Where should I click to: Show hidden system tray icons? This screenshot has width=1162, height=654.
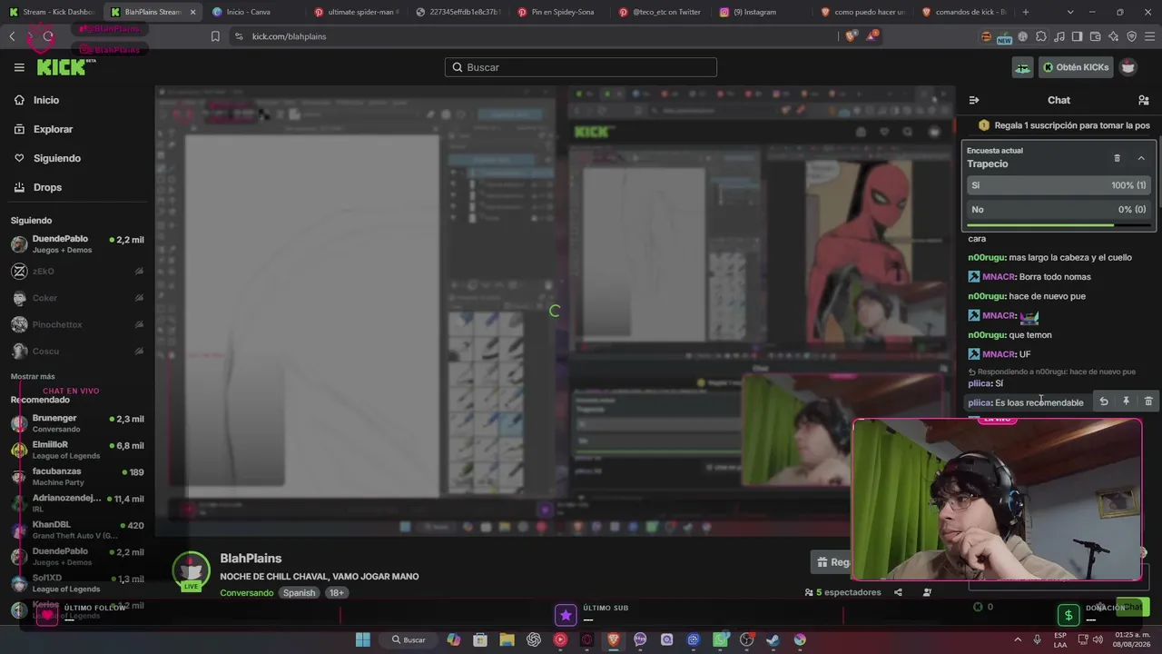(x=1017, y=639)
